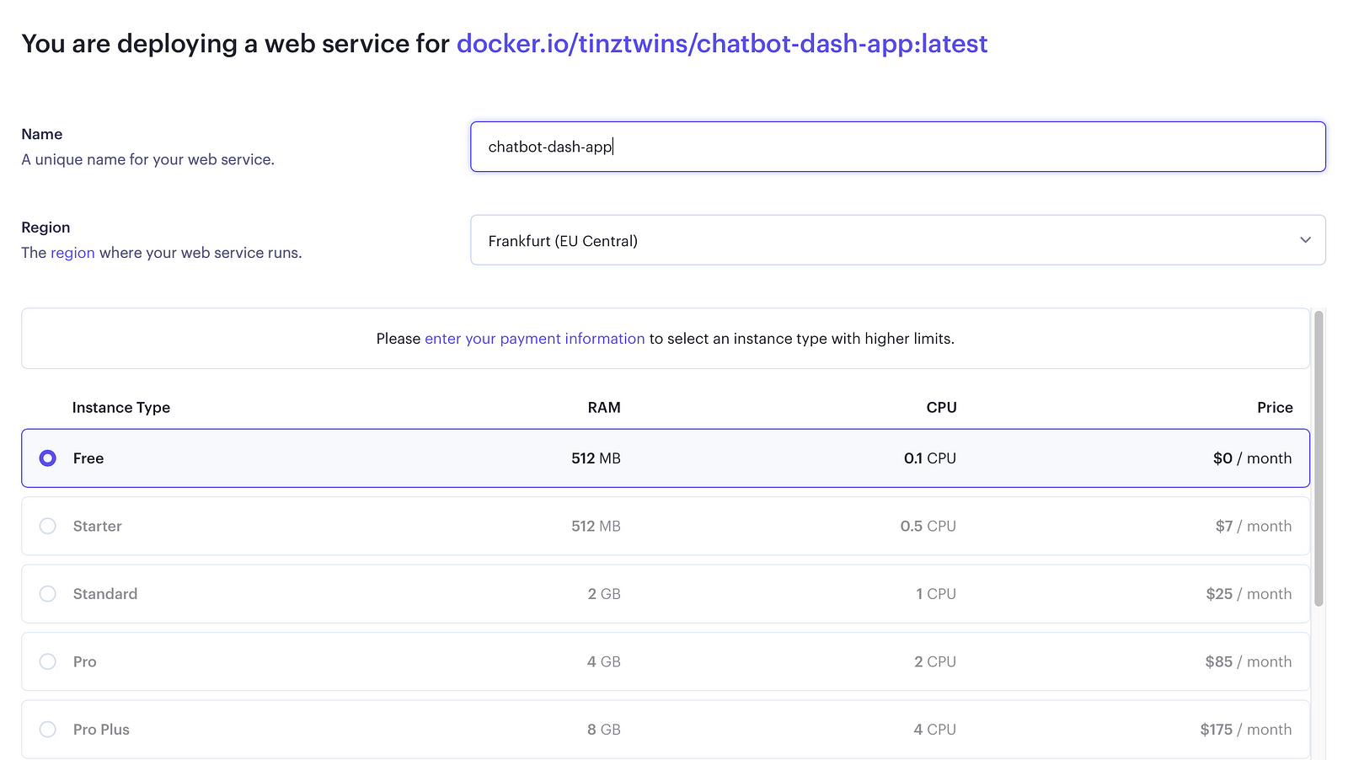Click 'A unique name for your web service.'

click(148, 159)
